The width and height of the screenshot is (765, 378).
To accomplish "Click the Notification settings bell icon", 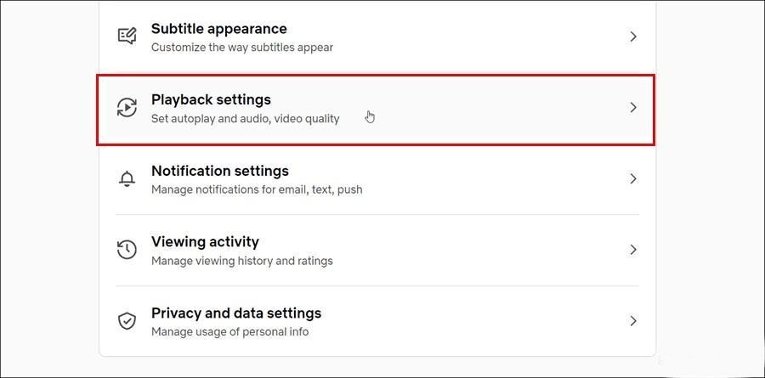I will coord(127,179).
